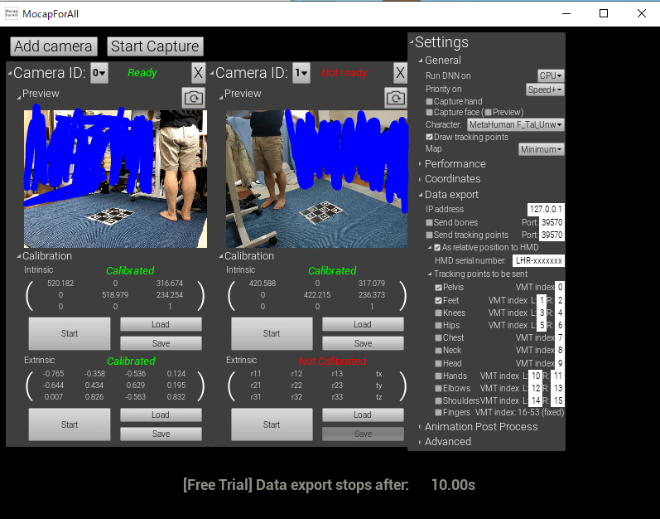
Task: Enable the face Preview checkbox
Action: [x=489, y=113]
